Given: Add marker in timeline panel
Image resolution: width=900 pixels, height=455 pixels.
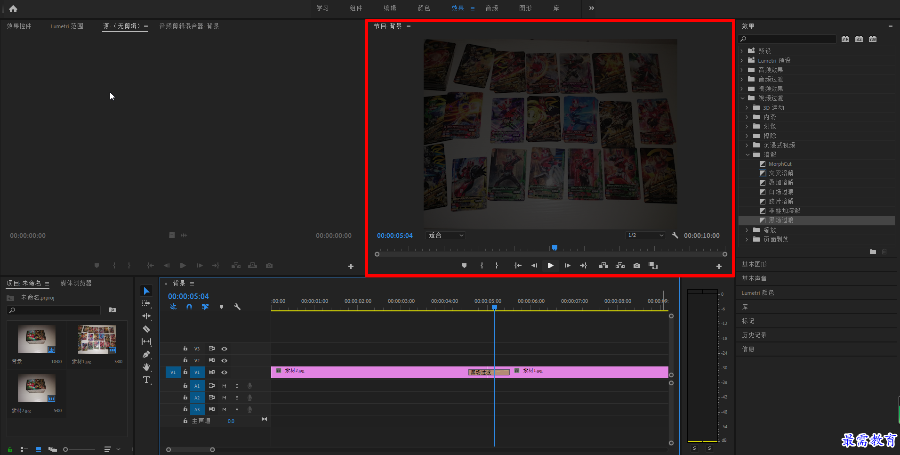Looking at the screenshot, I should point(221,307).
